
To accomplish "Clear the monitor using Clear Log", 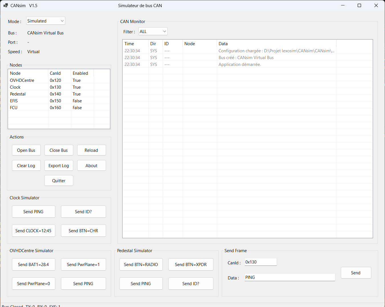I will pyautogui.click(x=26, y=166).
